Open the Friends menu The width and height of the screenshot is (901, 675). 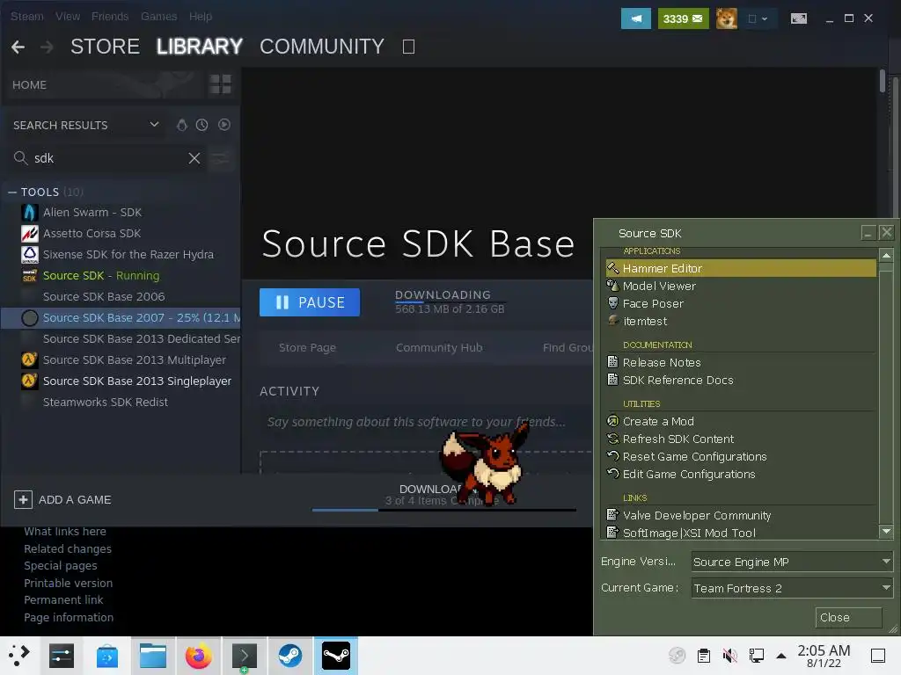click(x=110, y=17)
